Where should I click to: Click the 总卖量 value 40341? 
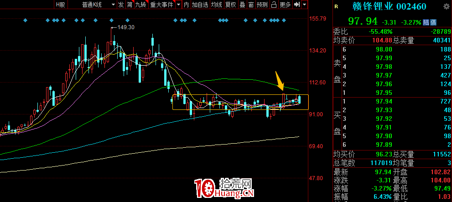coord(442,40)
